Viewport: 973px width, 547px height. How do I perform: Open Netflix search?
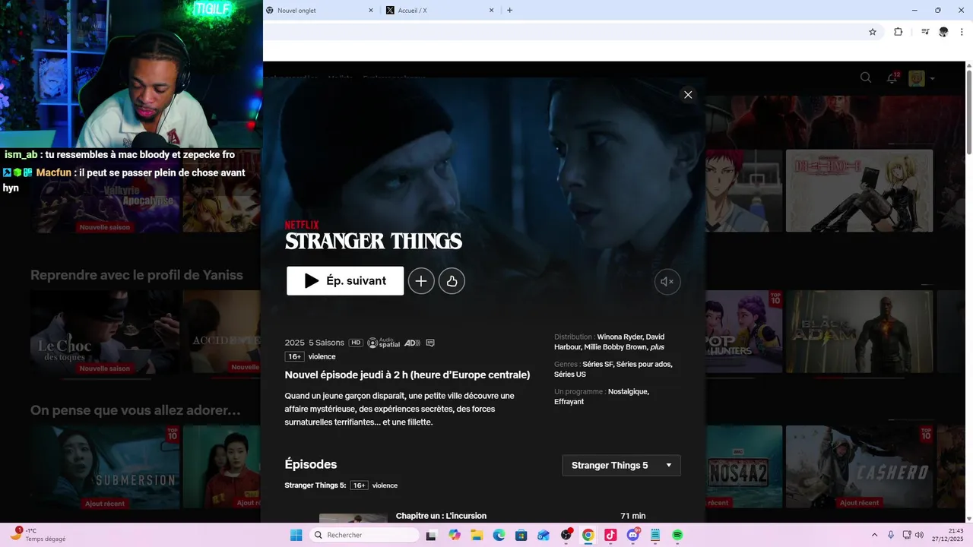[x=866, y=77]
